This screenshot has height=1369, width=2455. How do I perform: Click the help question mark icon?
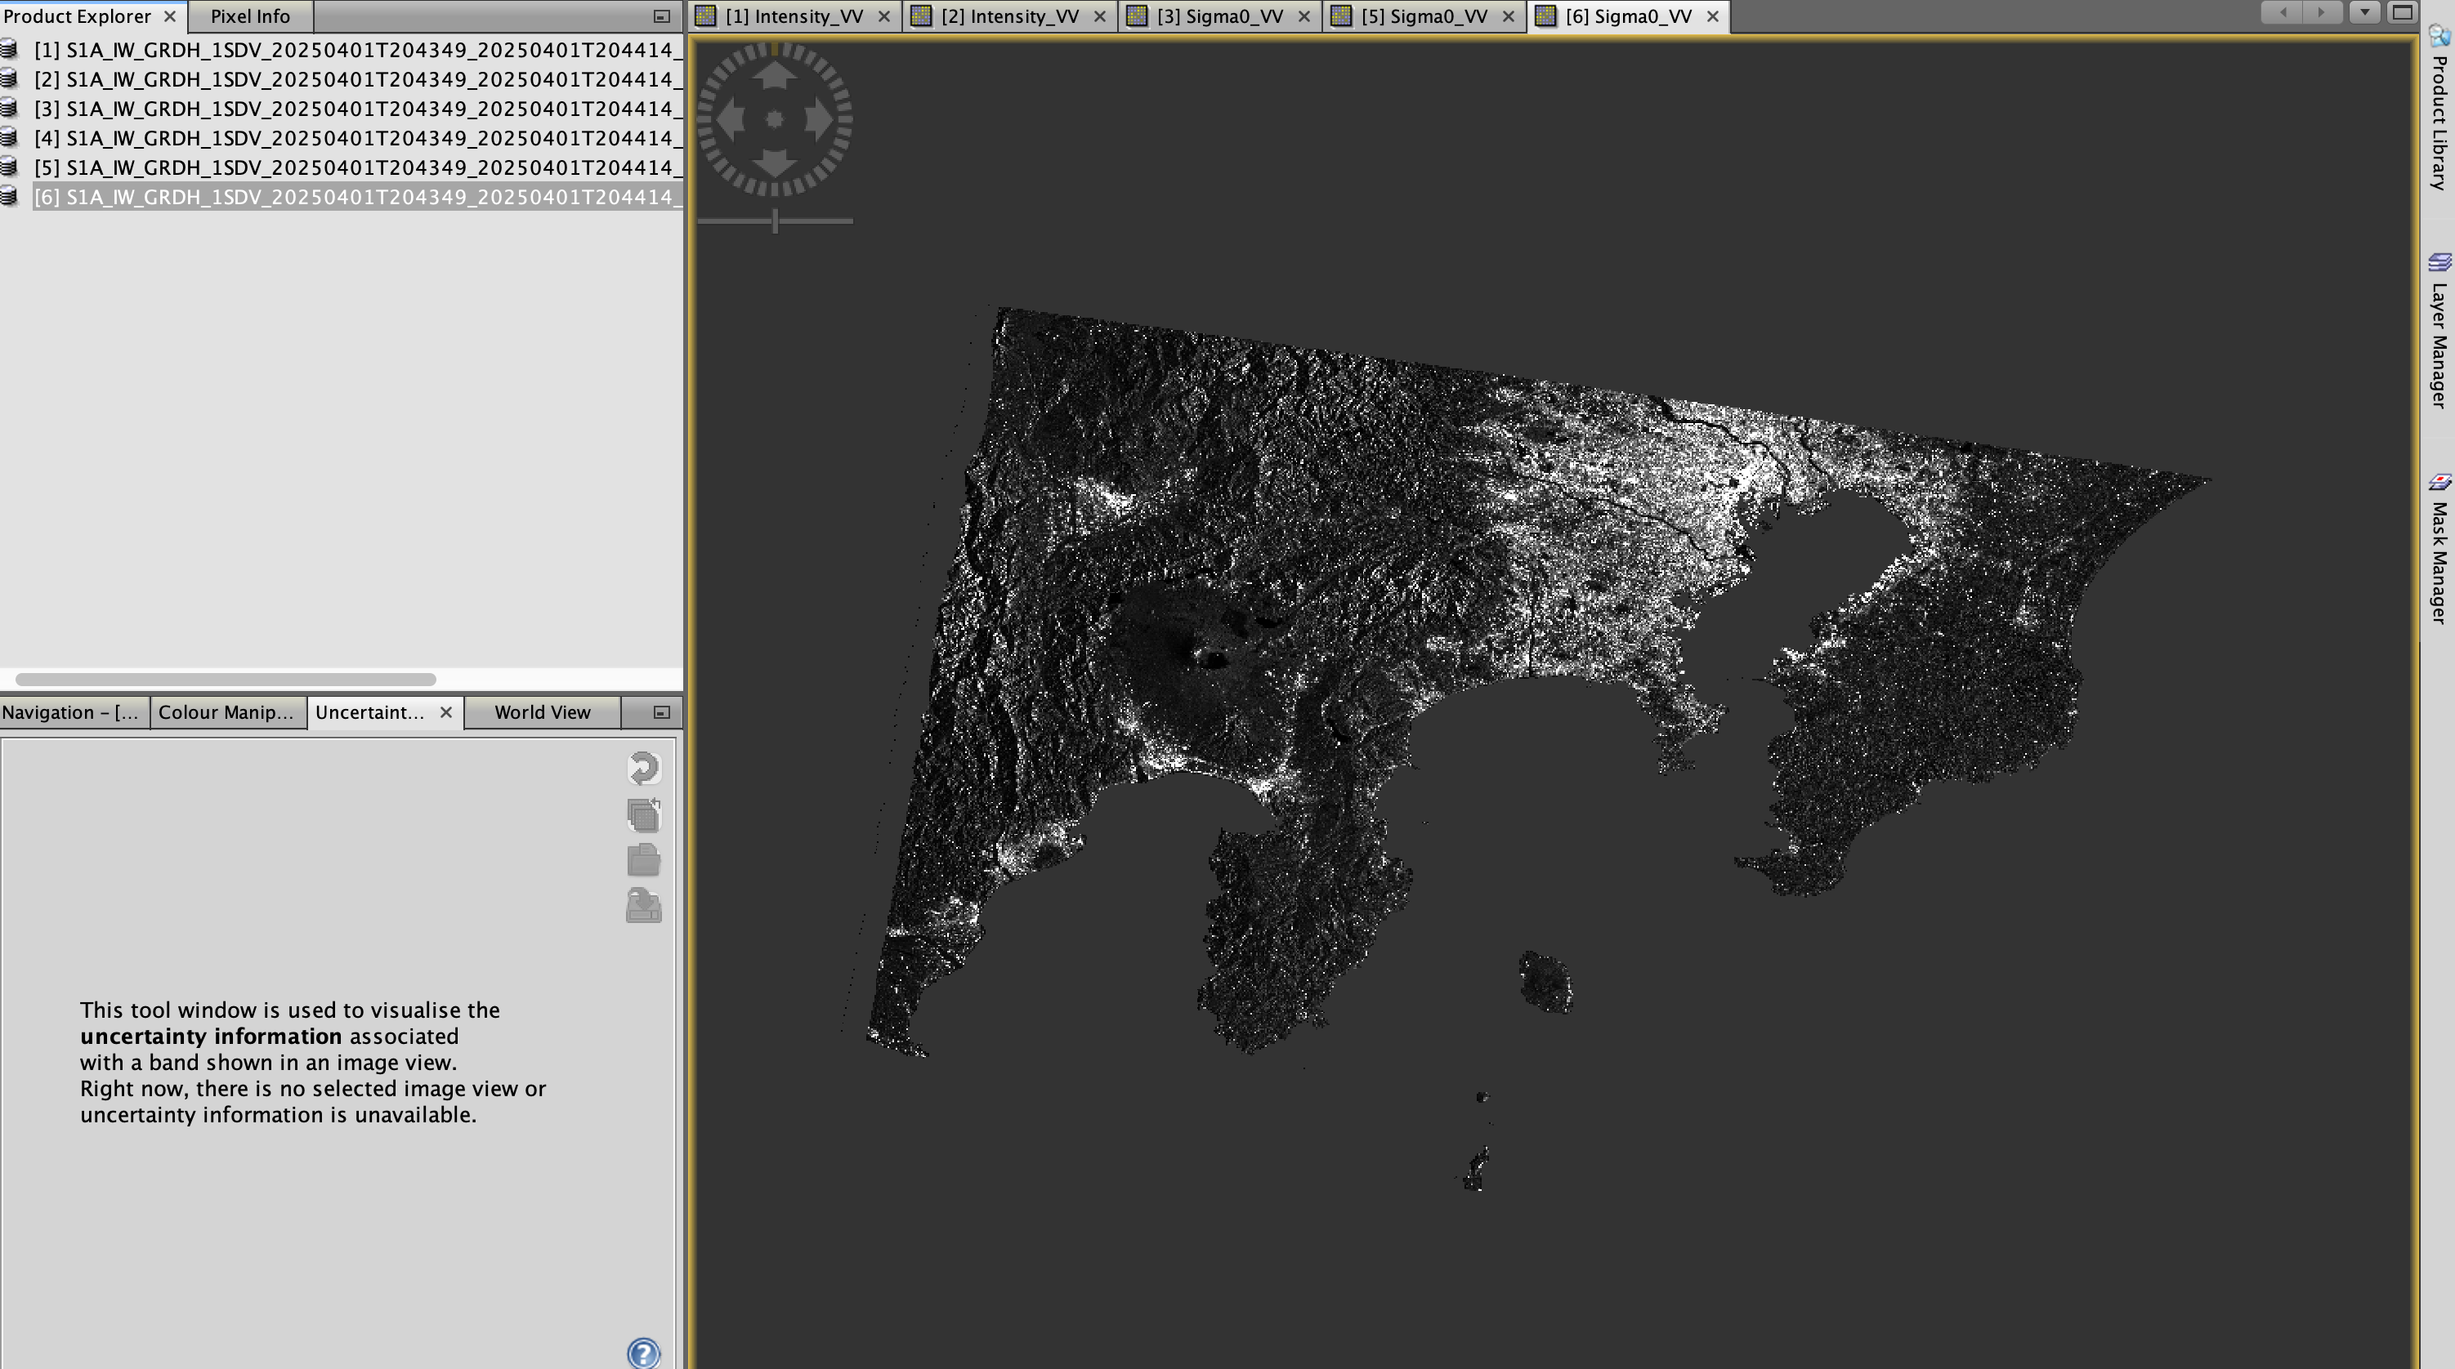click(643, 1352)
